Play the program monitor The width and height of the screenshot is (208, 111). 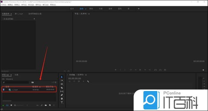click(x=140, y=70)
